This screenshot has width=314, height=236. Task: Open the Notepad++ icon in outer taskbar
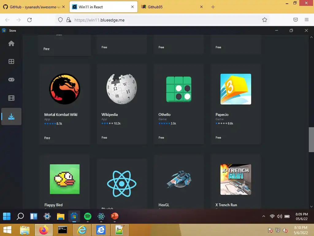tap(120, 230)
